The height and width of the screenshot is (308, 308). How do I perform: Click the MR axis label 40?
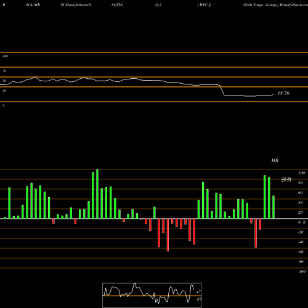point(301,203)
